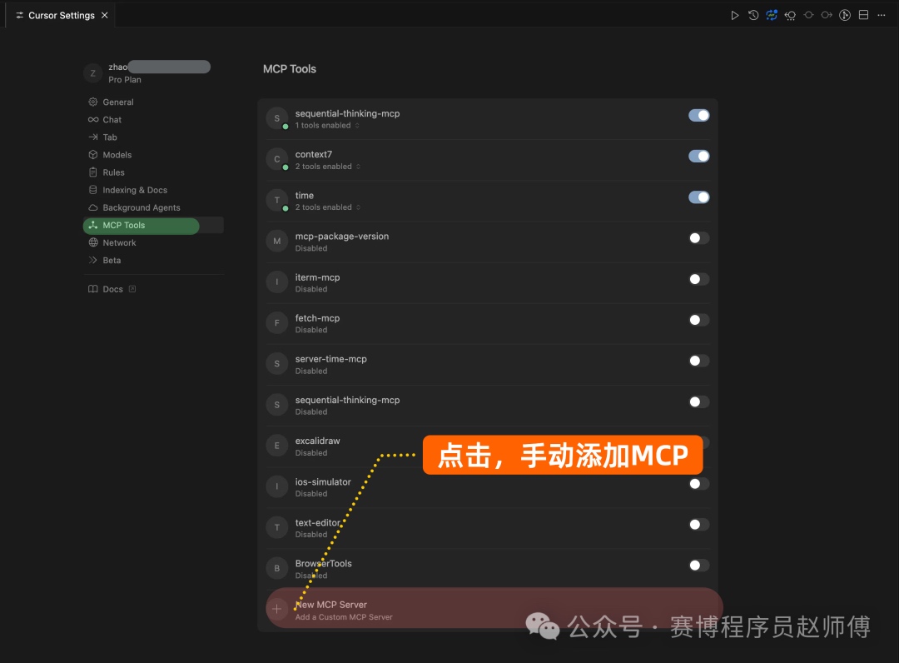Open the Background Agents settings section
Screen dimensions: 899x663
tap(153, 207)
